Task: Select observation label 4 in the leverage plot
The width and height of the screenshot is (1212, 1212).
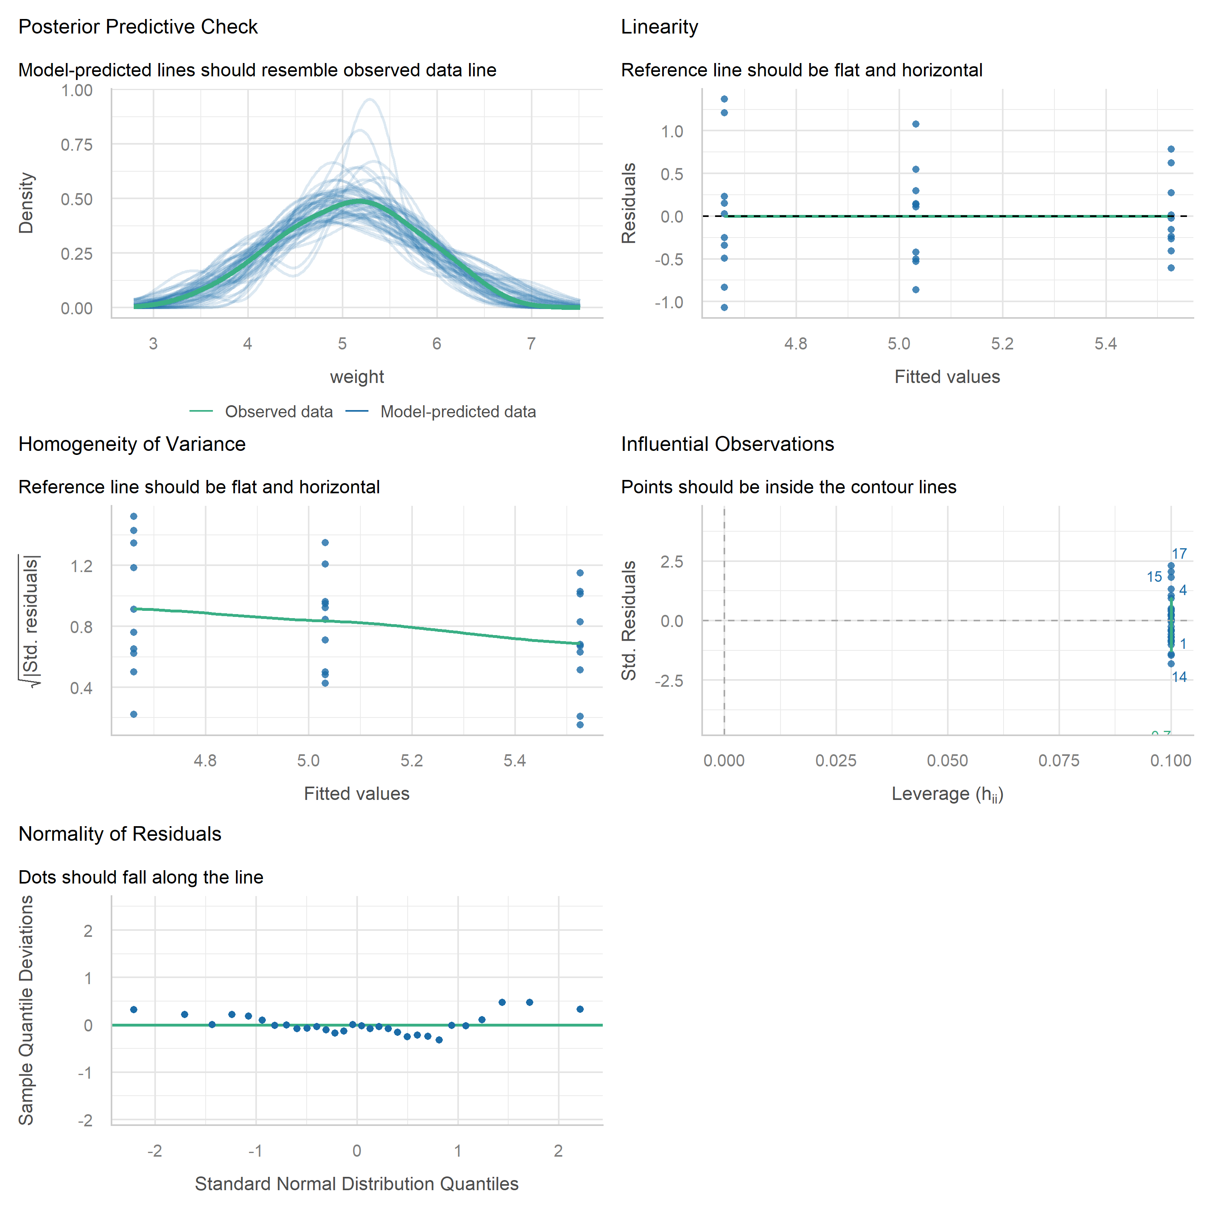Action: [1183, 590]
